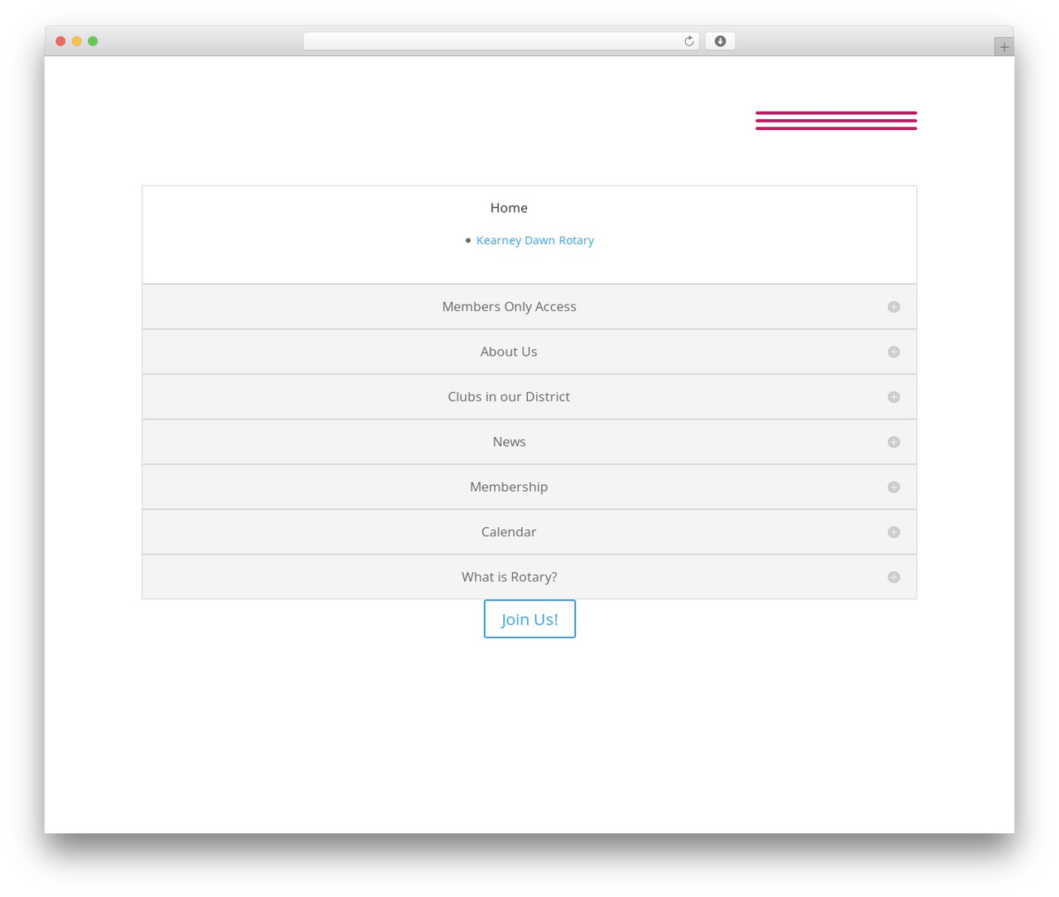Follow the Kearney Dawn Rotary link
The image size is (1059, 897).
pyautogui.click(x=535, y=240)
